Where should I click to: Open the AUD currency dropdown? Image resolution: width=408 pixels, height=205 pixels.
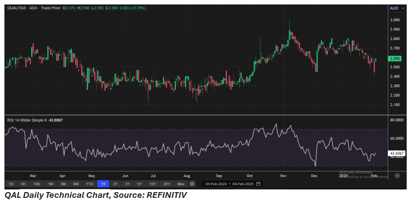(x=394, y=8)
